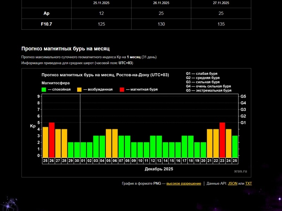Click the G2 — средняя буря legend line

pyautogui.click(x=203, y=78)
